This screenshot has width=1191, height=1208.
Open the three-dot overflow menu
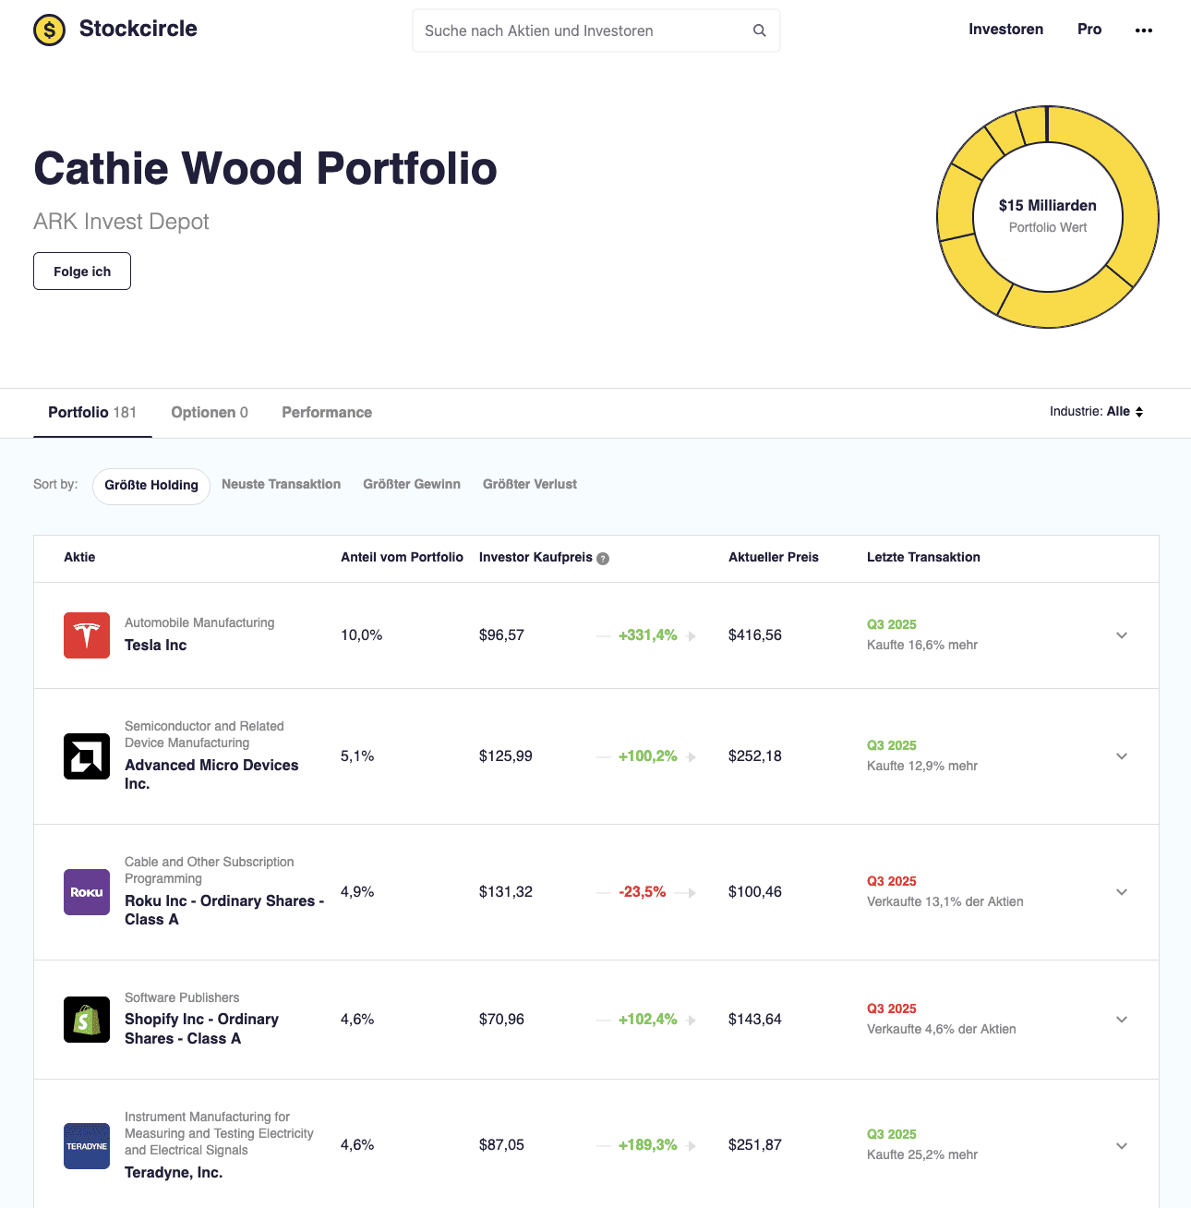click(1144, 30)
